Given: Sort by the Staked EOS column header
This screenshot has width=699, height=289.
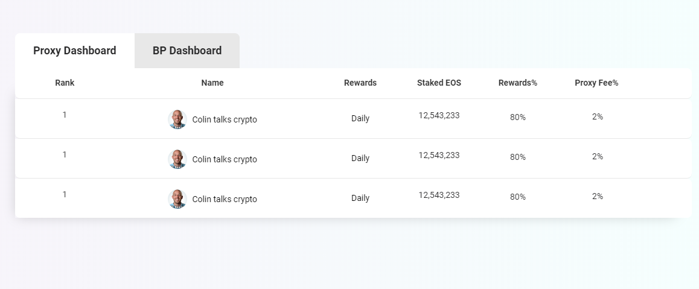Looking at the screenshot, I should coord(439,83).
